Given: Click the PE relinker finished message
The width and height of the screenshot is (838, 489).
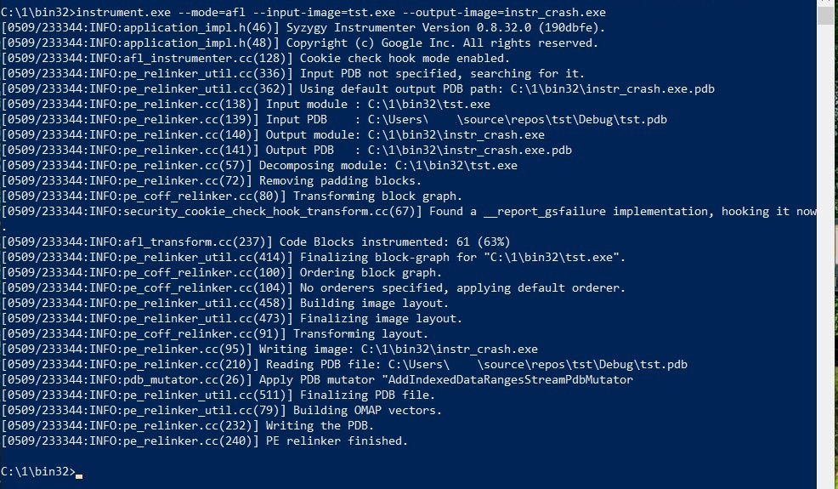Looking at the screenshot, I should click(x=337, y=441).
